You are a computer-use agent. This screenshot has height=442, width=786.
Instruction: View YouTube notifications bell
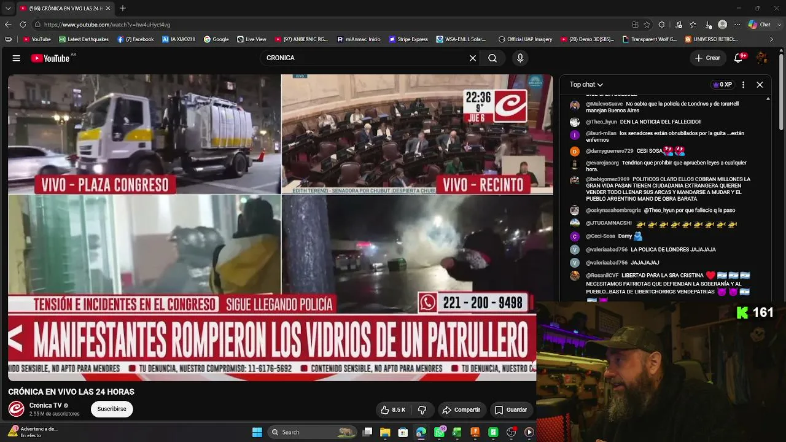click(739, 58)
